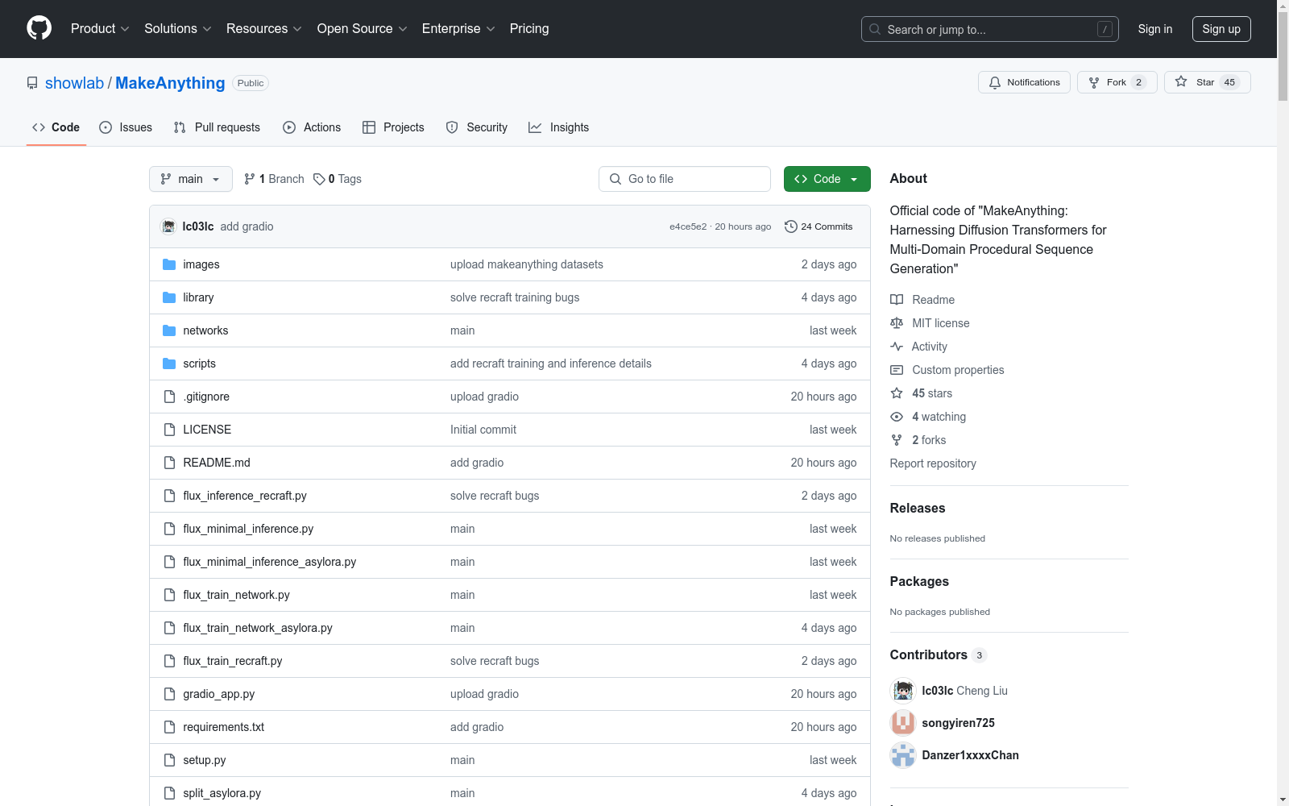
Task: Open commit 'add recraft training and inference details'
Action: [551, 364]
